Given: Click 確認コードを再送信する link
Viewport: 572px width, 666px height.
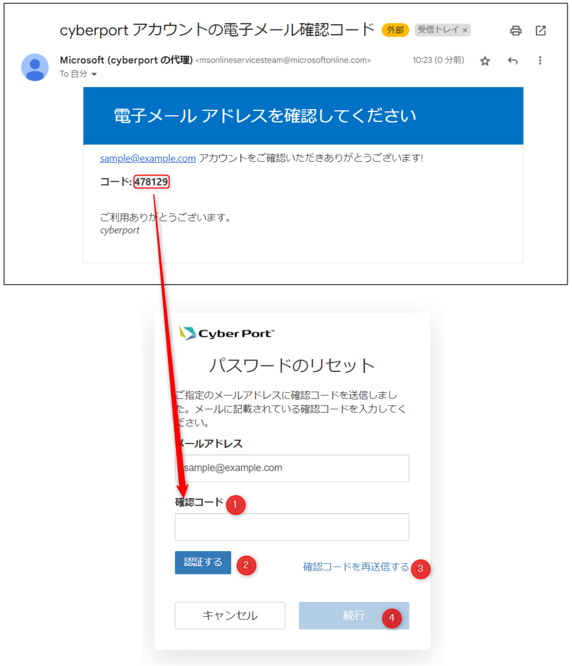Looking at the screenshot, I should [x=356, y=567].
